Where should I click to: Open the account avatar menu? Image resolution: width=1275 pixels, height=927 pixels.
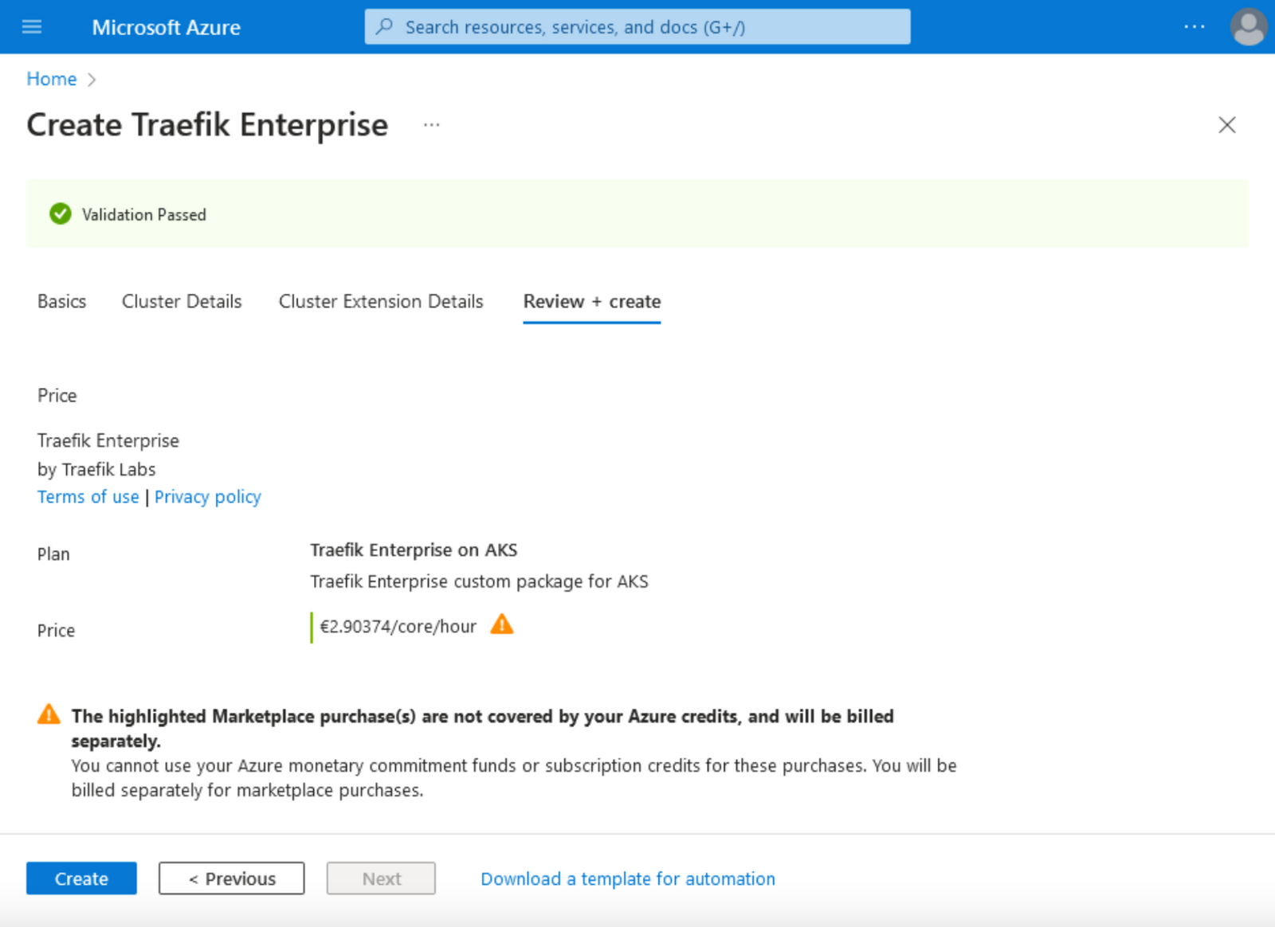coord(1247,26)
